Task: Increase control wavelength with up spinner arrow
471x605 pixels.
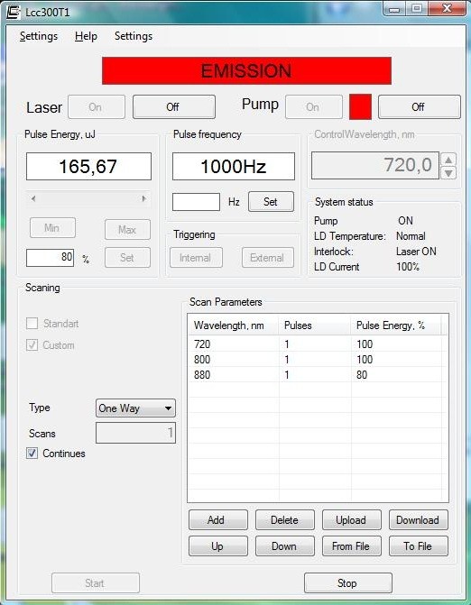Action: (x=448, y=159)
